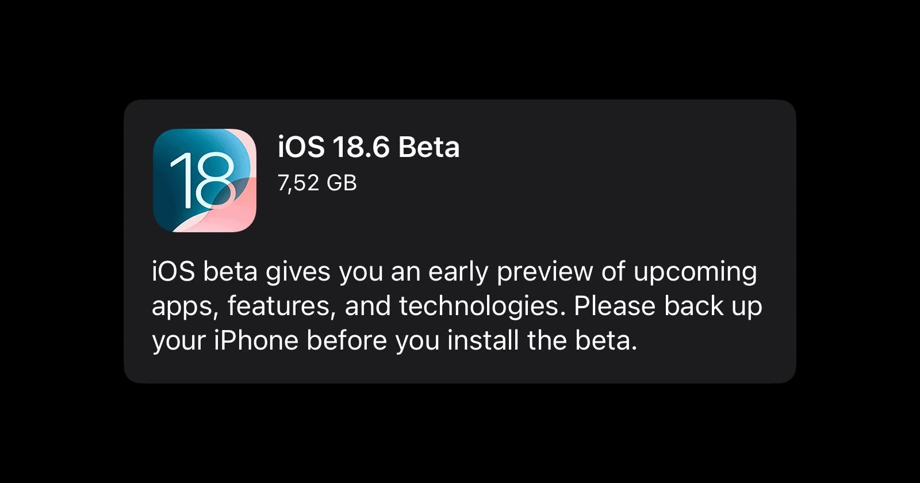Viewport: 920px width, 483px height.
Task: Select the word upcoming at the line end
Action: tap(695, 272)
